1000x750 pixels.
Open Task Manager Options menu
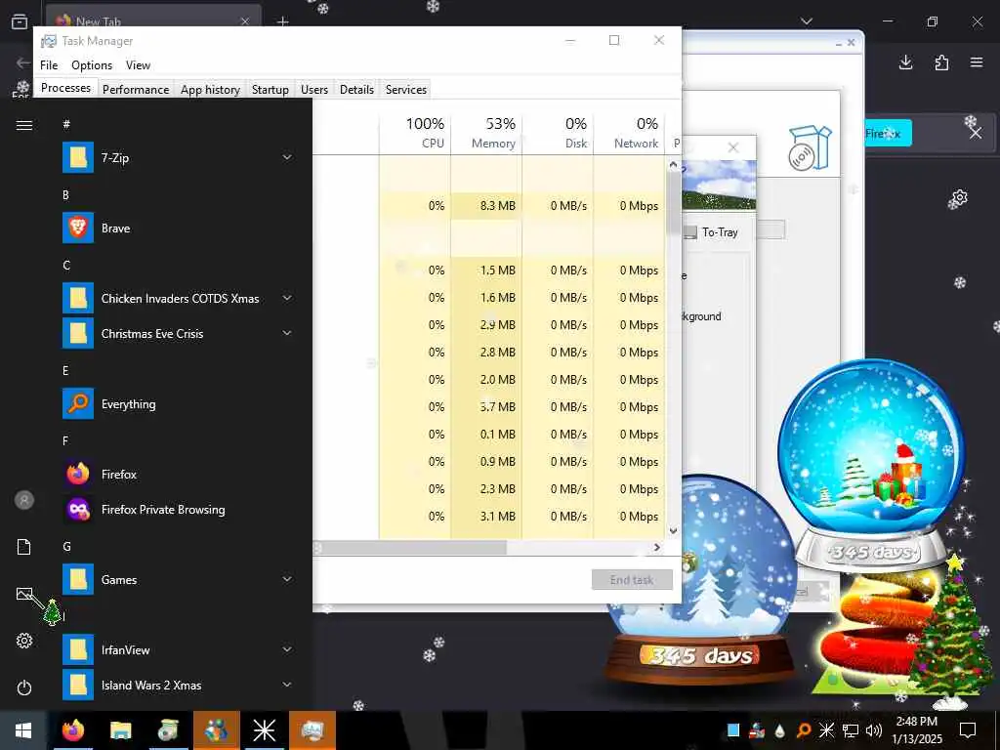[92, 65]
